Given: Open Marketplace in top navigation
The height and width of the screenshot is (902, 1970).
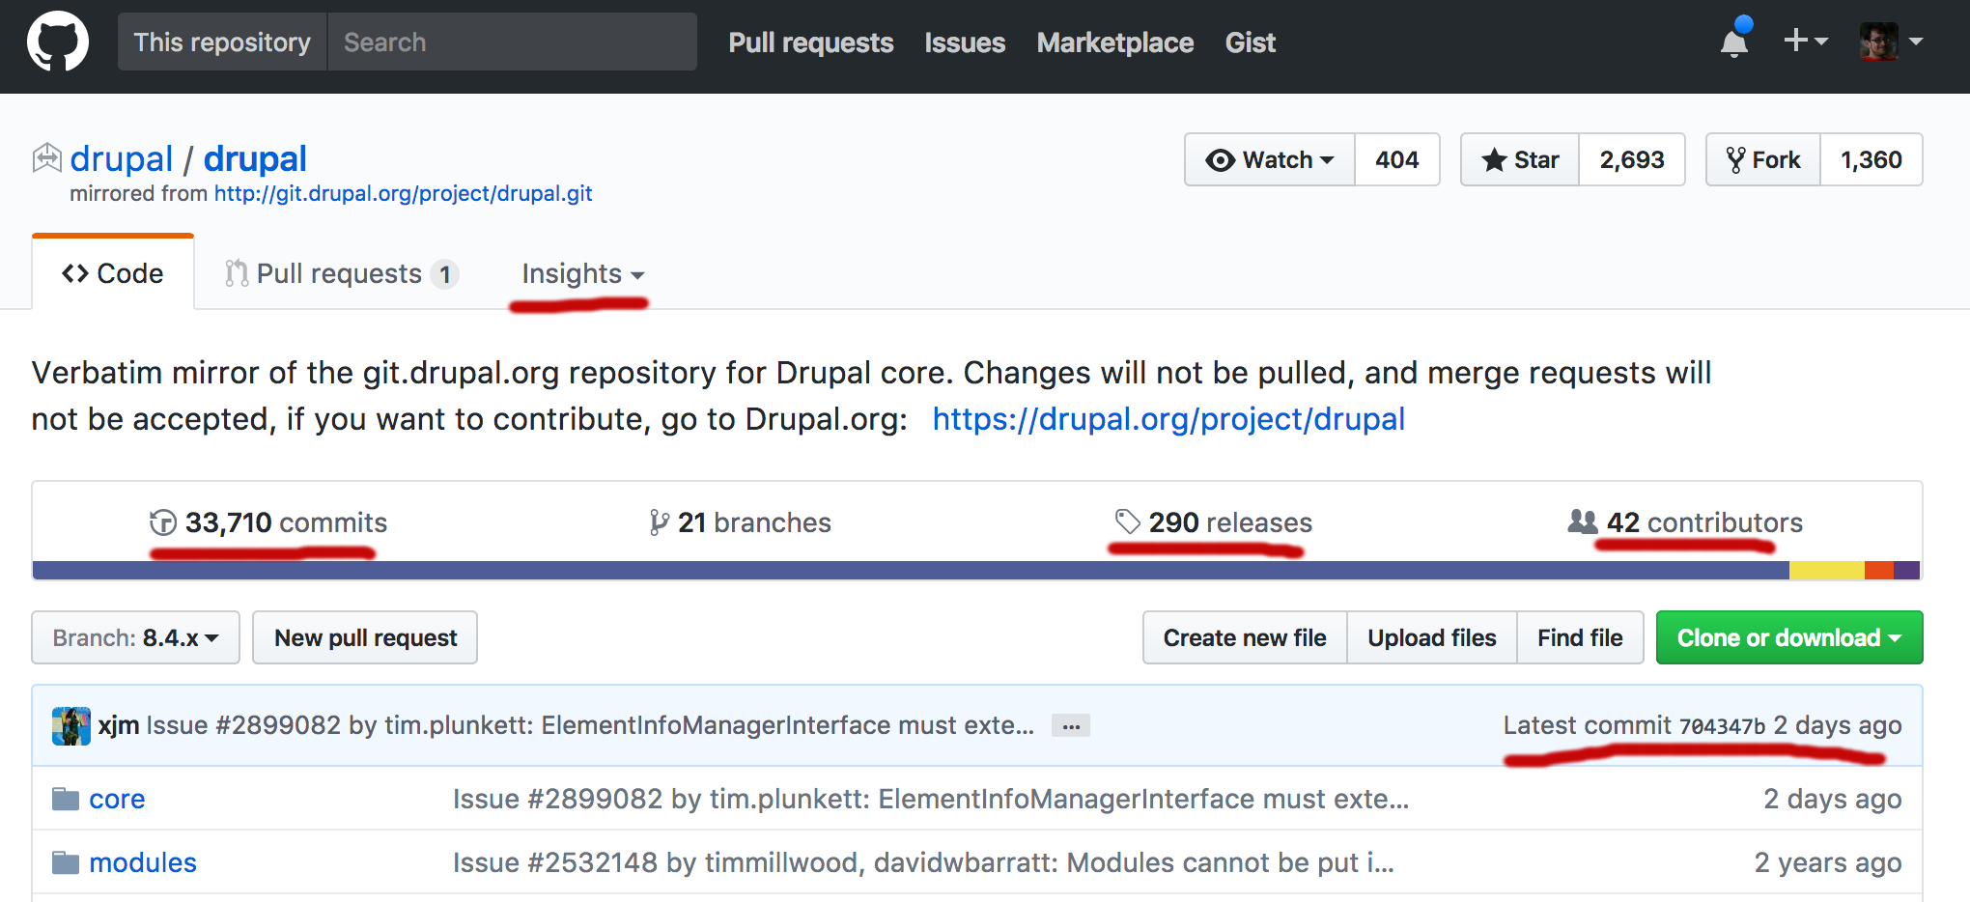Looking at the screenshot, I should pos(1115,42).
